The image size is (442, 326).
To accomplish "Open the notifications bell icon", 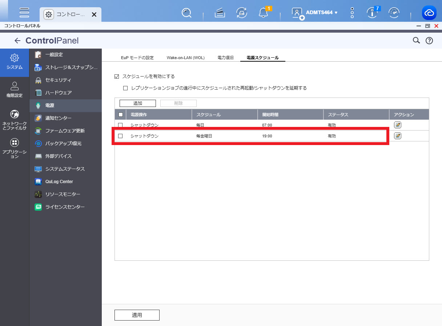I will (x=263, y=13).
